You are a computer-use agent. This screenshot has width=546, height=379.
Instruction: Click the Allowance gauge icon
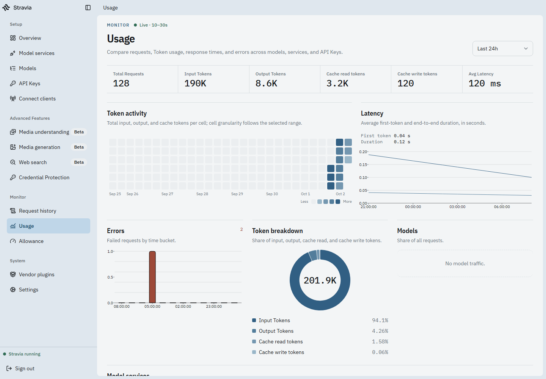pyautogui.click(x=13, y=241)
